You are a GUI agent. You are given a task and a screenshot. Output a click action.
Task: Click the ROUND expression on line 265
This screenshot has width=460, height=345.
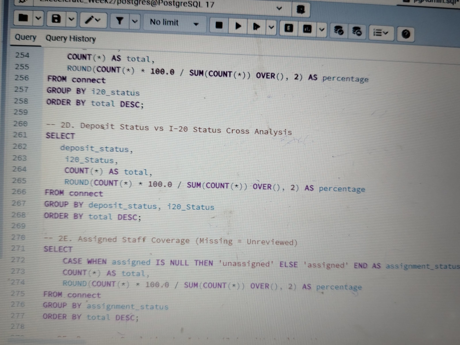point(215,186)
